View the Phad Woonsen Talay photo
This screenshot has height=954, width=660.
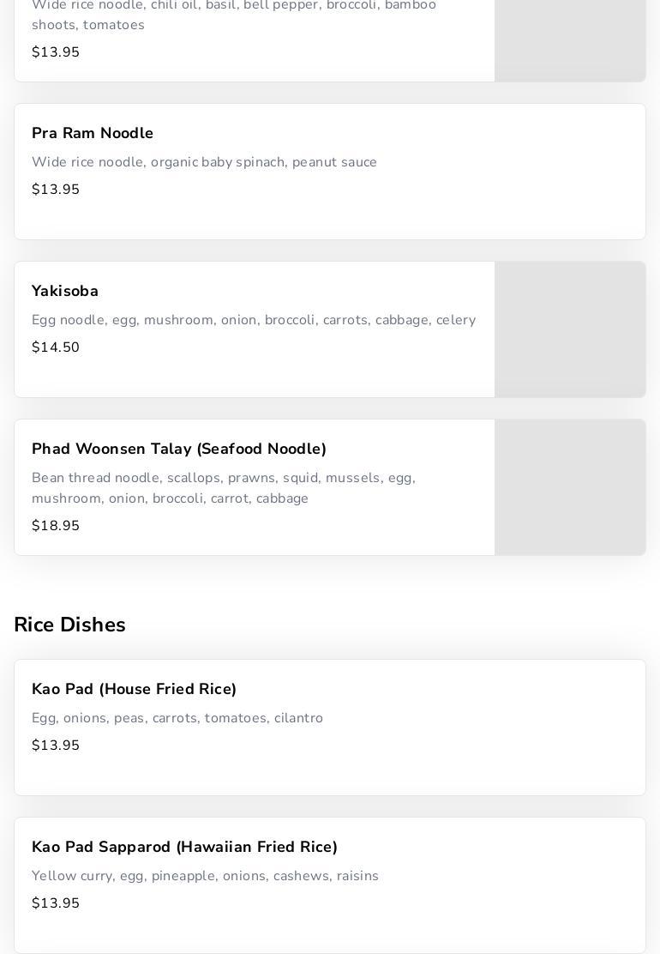point(570,487)
